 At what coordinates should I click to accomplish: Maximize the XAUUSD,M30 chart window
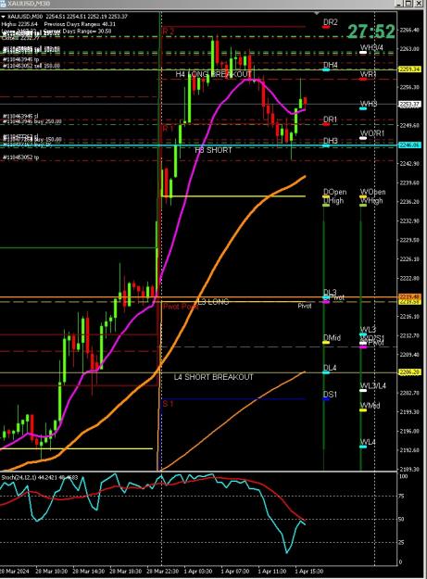pyautogui.click(x=408, y=4)
